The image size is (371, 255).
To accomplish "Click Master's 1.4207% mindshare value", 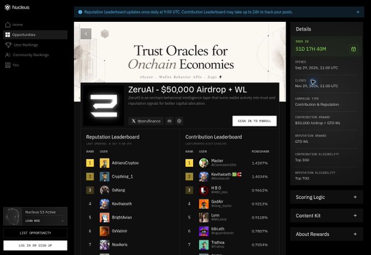I will click(x=260, y=163).
